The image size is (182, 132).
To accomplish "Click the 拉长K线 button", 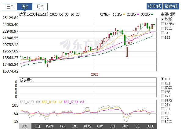I will click(155, 6).
